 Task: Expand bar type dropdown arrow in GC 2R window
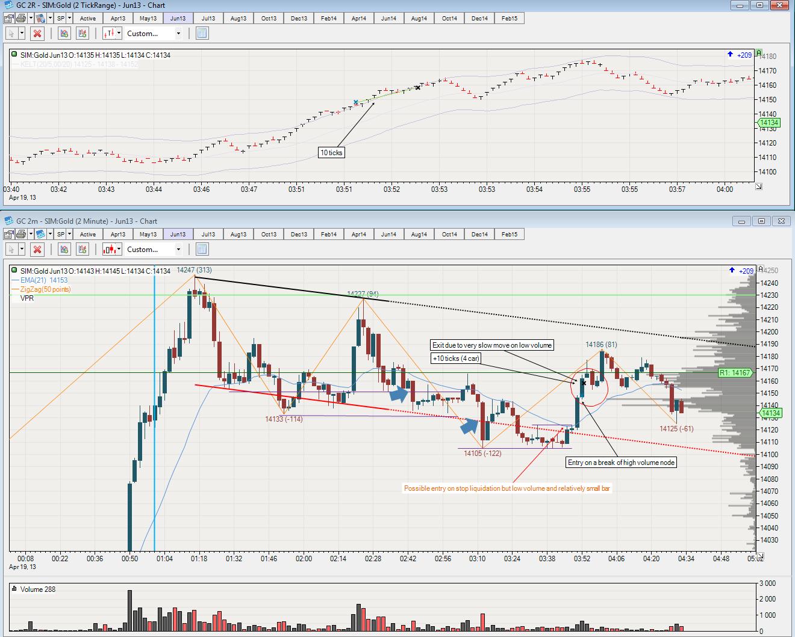(119, 33)
